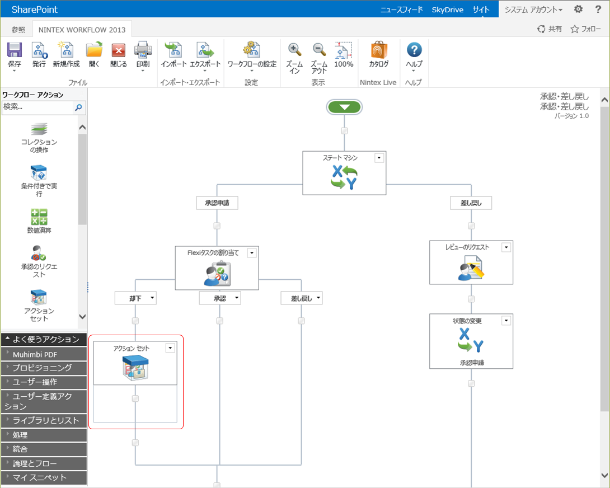Open the カタログ Nintex Live catalog
Viewport: 610px width, 488px height.
(379, 50)
